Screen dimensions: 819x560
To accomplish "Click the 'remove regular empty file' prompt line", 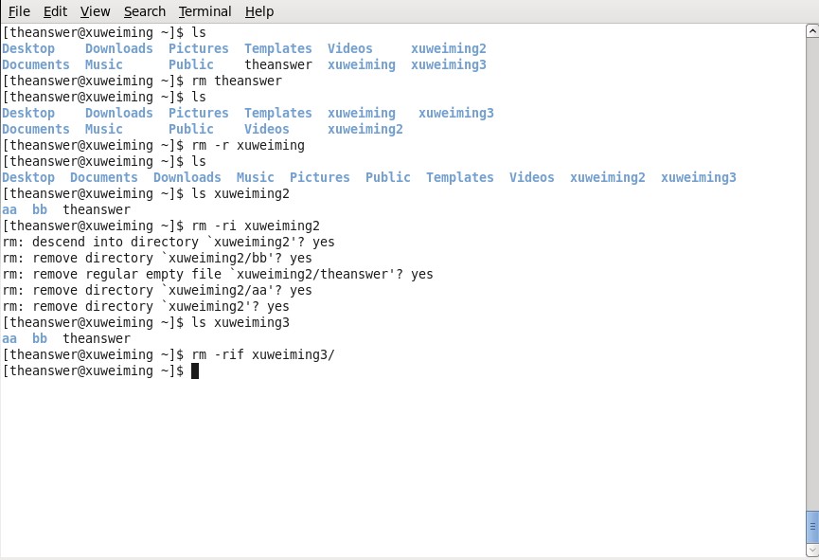I will (218, 275).
